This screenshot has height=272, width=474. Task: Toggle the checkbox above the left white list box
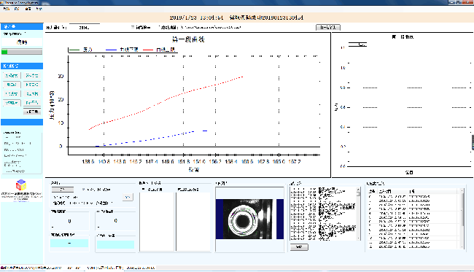pos(144,190)
